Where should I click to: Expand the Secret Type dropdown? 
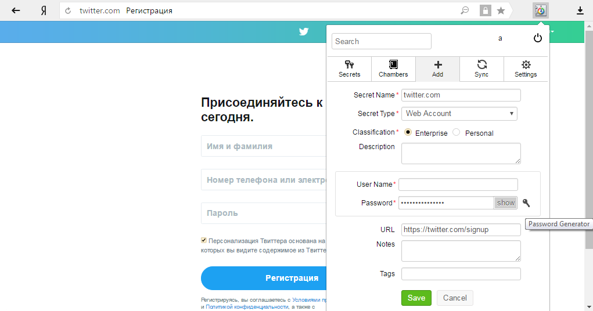459,114
